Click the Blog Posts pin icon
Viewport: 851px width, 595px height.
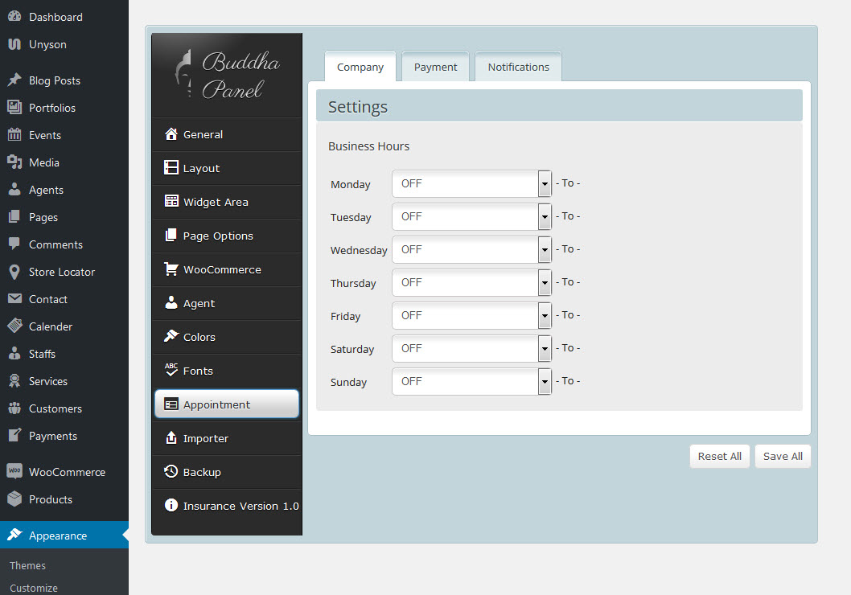(14, 80)
